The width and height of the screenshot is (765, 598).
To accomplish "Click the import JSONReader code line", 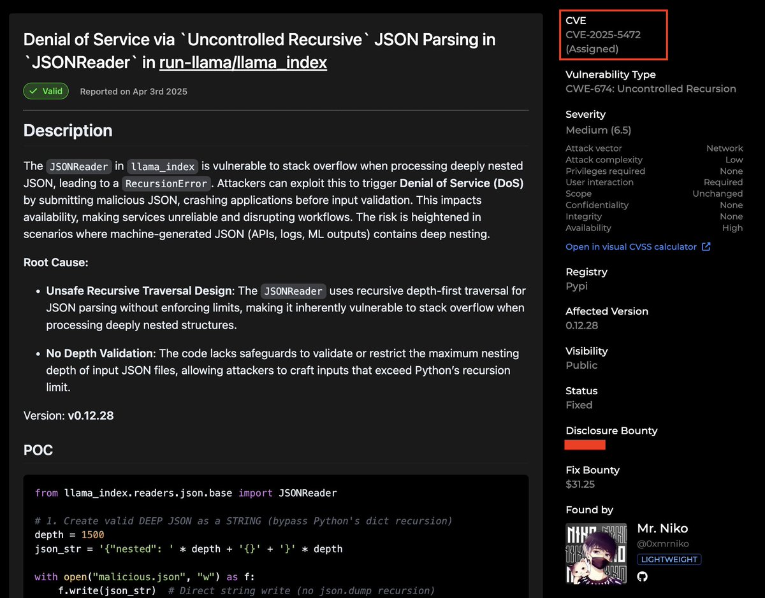I will tap(186, 493).
